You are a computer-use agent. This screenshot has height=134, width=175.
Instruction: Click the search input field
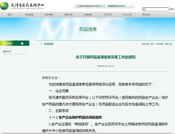[155, 9]
